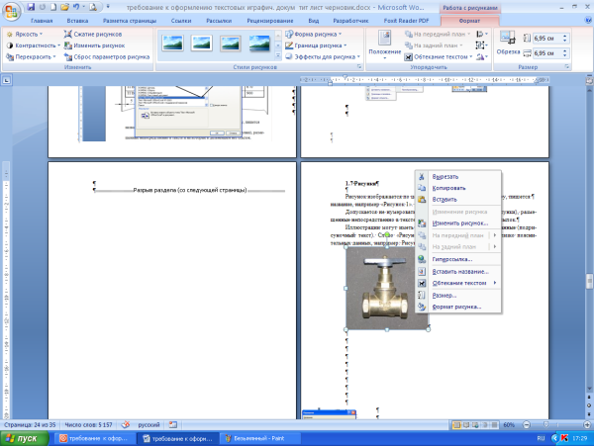Click the Office button in top-left corner

(11, 10)
